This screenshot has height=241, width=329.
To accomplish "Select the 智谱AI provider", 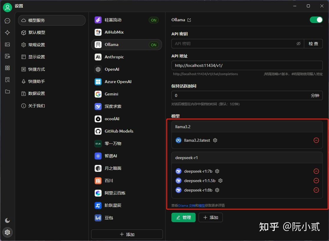I will tap(127, 156).
